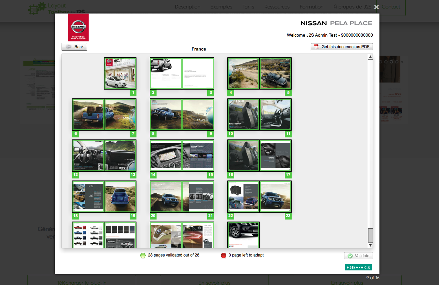
Task: Open the Tarifs menu item
Action: click(x=248, y=7)
